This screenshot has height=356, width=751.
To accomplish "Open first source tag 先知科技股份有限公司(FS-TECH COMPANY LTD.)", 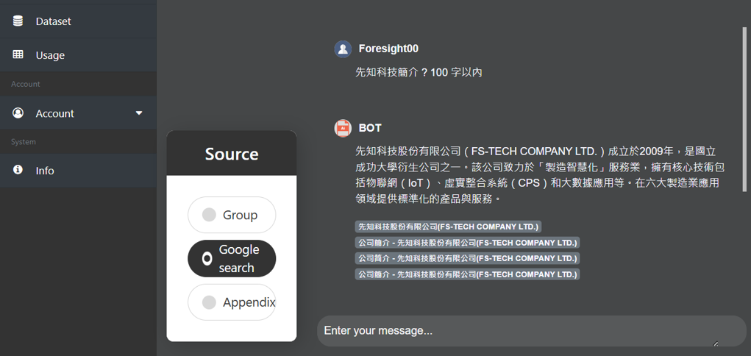I will 448,227.
